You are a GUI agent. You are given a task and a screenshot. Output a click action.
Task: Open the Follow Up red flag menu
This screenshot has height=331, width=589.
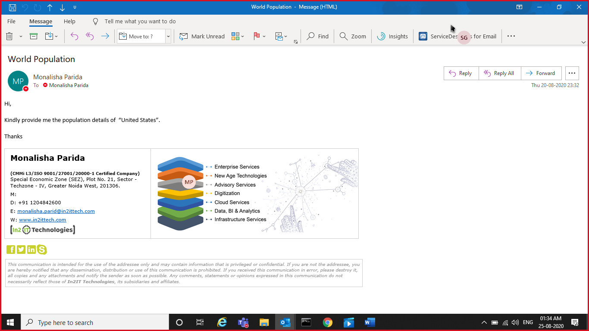259,36
